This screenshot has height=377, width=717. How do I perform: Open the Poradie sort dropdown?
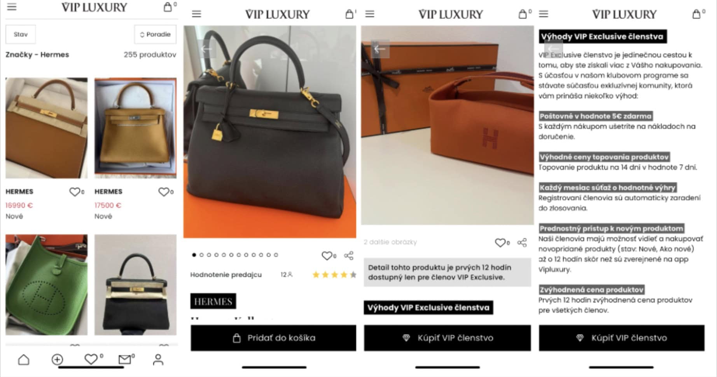pyautogui.click(x=155, y=34)
